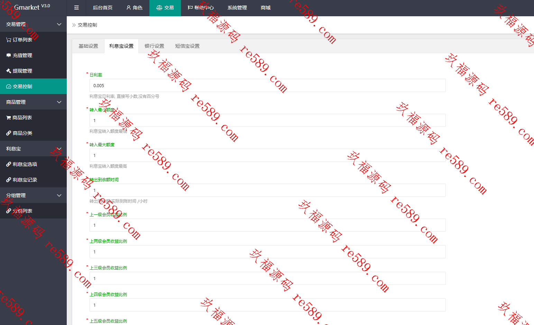534x325 pixels.
Task: Click the link icon beside 利息宝记录
Action: (9, 180)
